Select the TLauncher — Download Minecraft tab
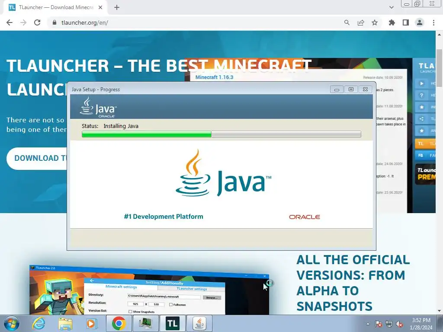 tap(55, 7)
